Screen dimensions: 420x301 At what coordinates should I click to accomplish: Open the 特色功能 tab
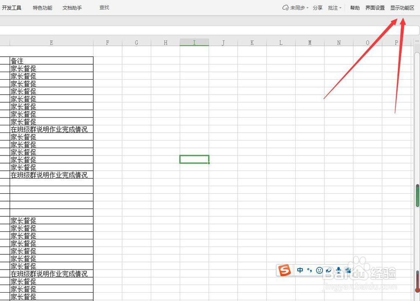click(x=42, y=7)
